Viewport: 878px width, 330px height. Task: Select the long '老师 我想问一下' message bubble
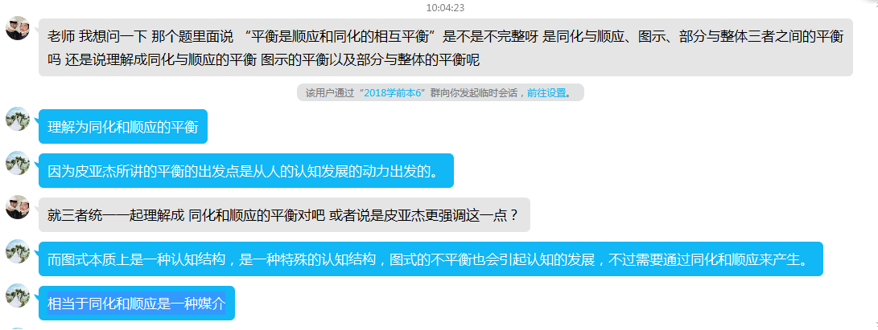pos(446,47)
